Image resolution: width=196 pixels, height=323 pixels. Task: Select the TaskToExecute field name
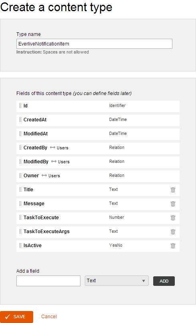tap(41, 218)
